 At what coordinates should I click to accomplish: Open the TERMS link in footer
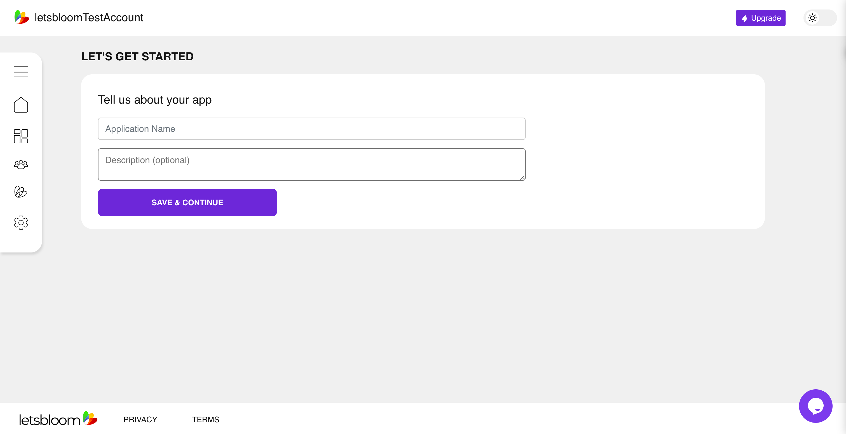coord(205,419)
